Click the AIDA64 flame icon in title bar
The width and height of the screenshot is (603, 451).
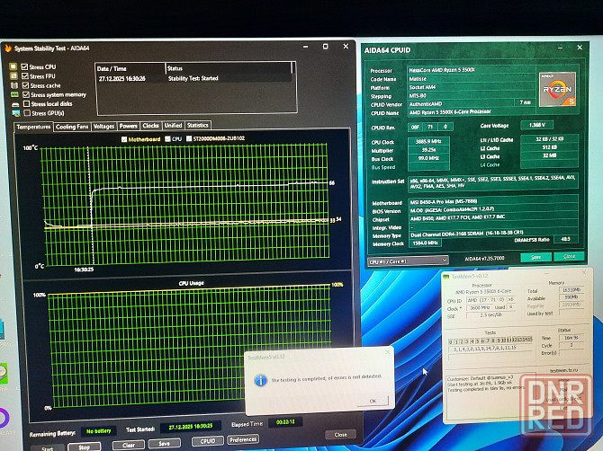coord(8,49)
